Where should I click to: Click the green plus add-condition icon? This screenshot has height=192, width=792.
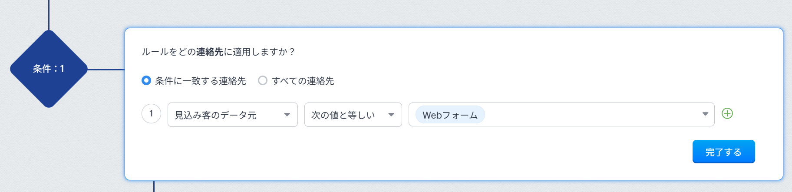point(727,114)
